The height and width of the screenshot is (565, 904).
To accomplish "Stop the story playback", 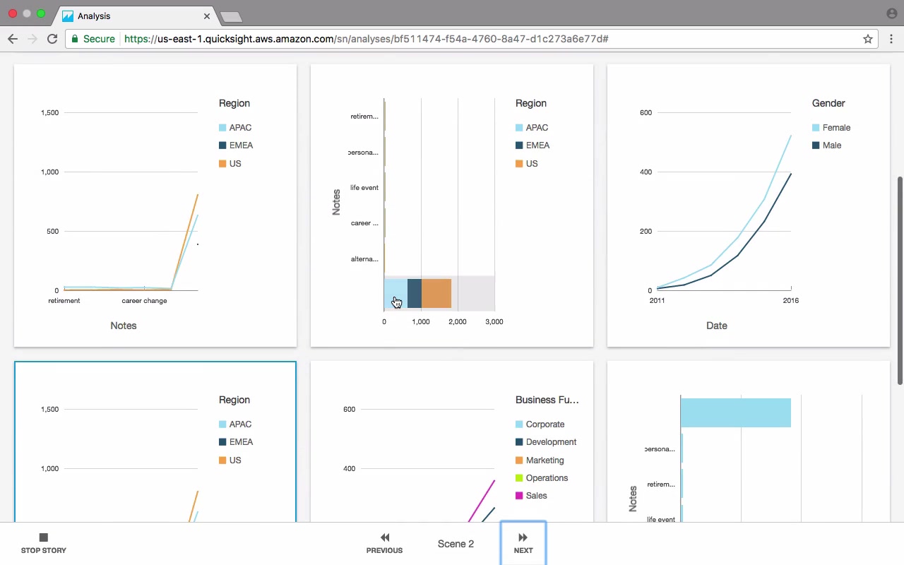I will pyautogui.click(x=43, y=543).
